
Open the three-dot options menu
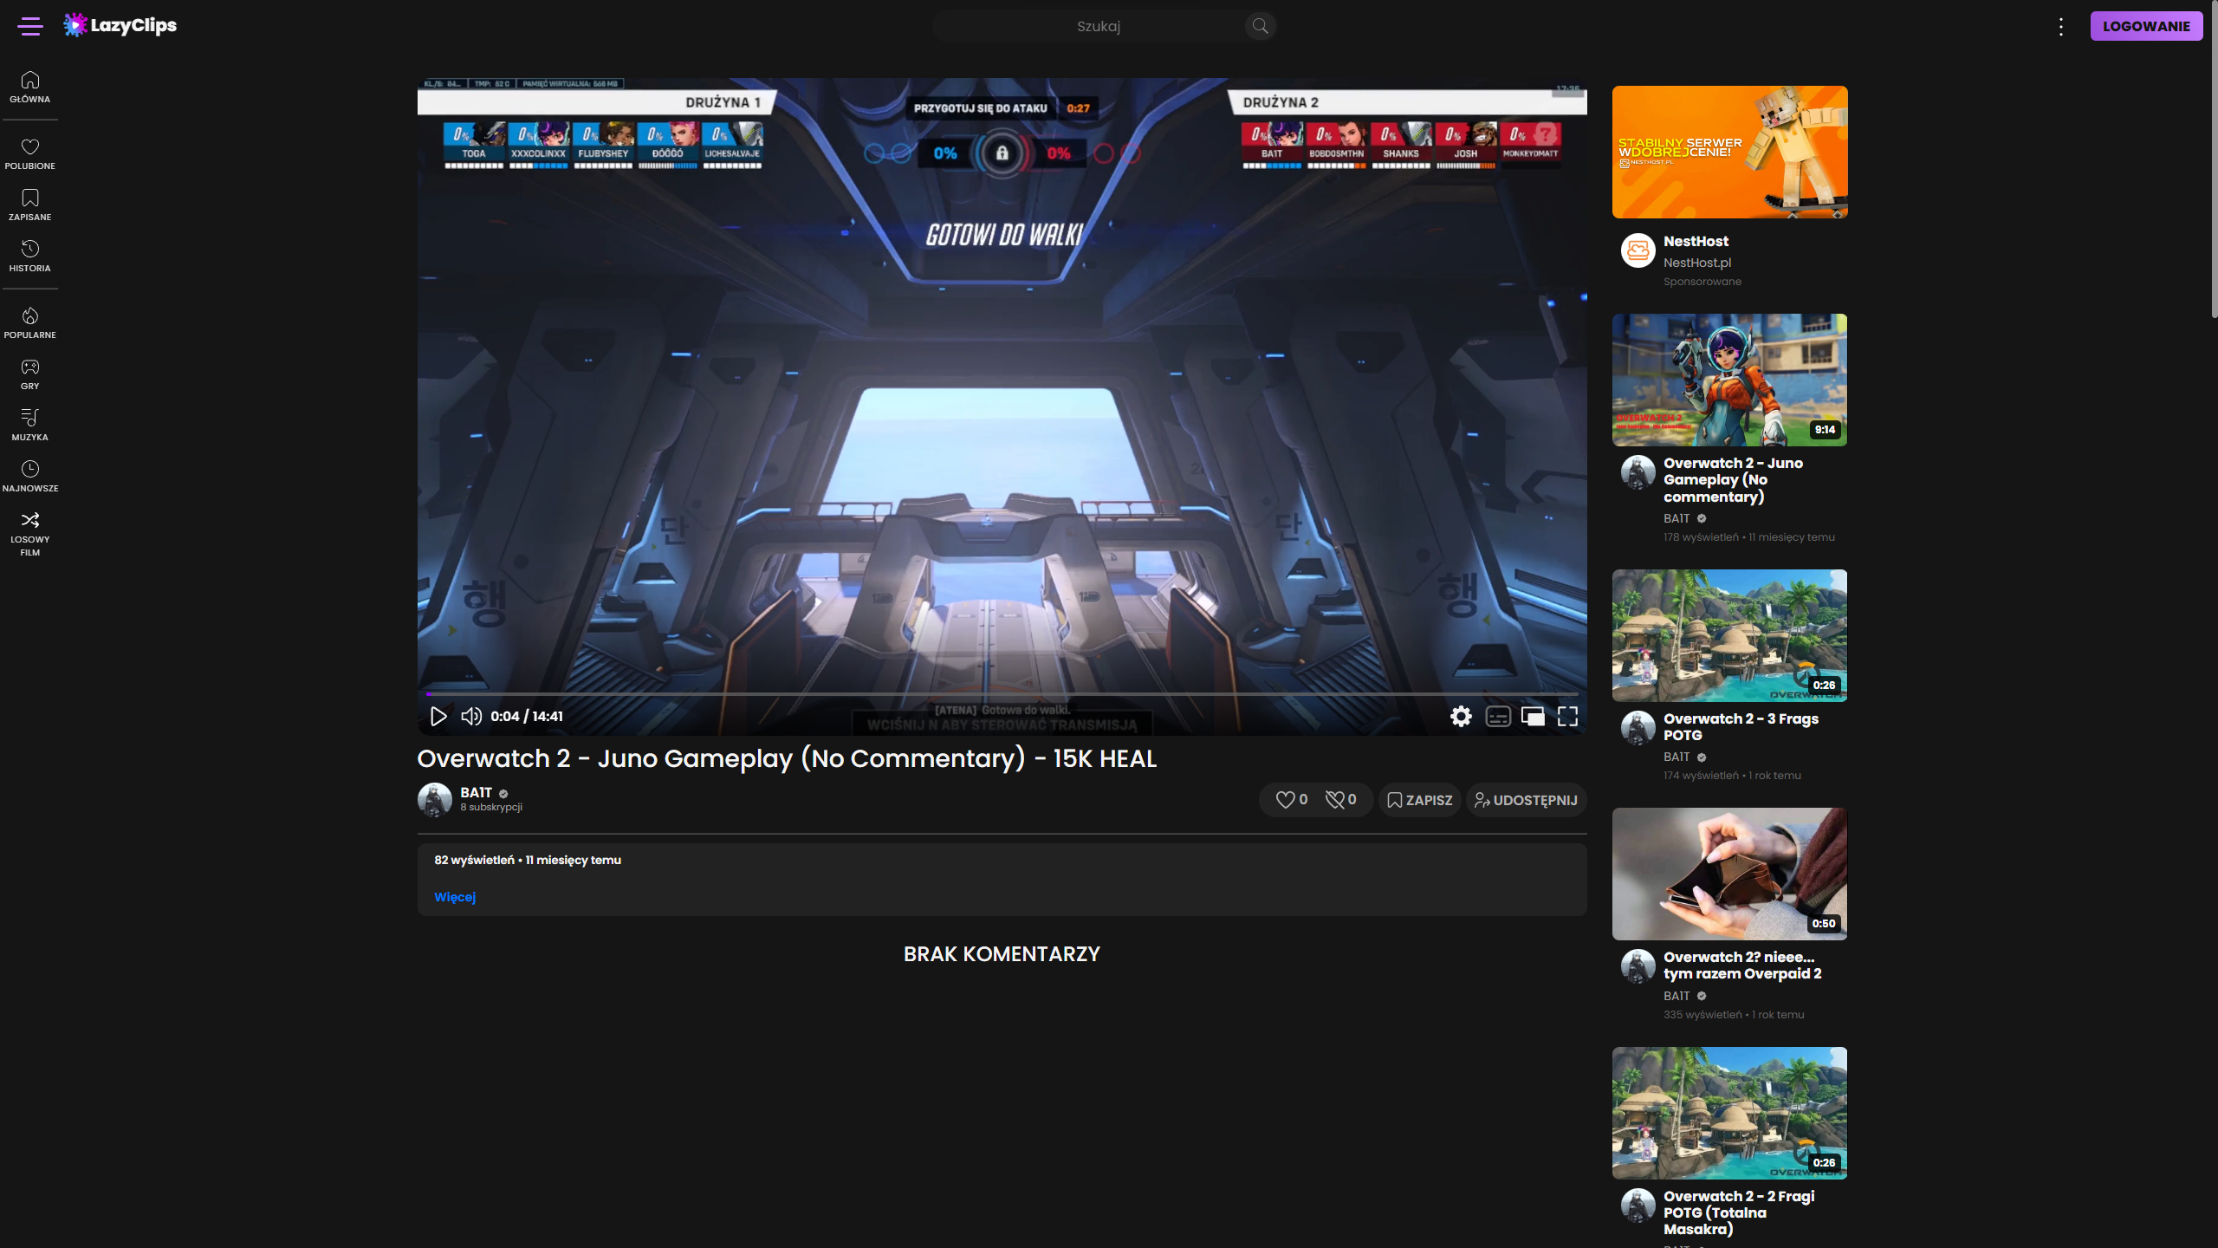(x=2061, y=26)
